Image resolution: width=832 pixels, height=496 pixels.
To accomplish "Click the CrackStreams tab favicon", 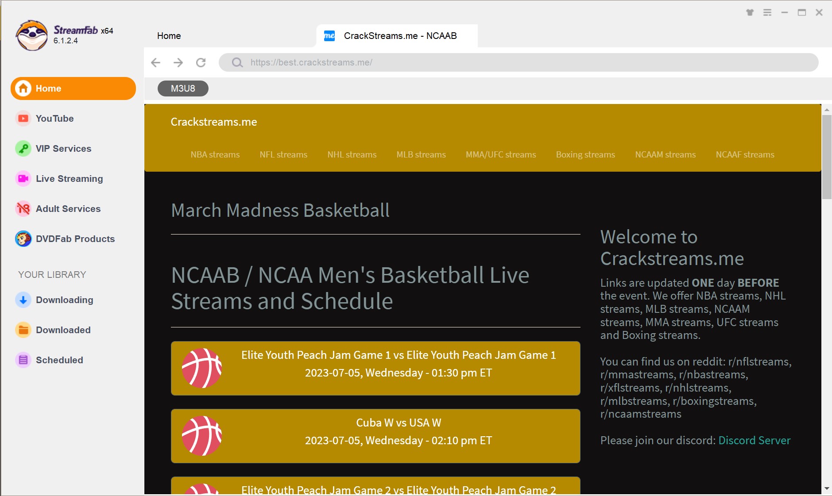I will tap(329, 36).
